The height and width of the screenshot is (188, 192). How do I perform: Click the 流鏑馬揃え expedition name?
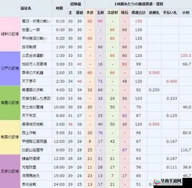[x=31, y=176]
